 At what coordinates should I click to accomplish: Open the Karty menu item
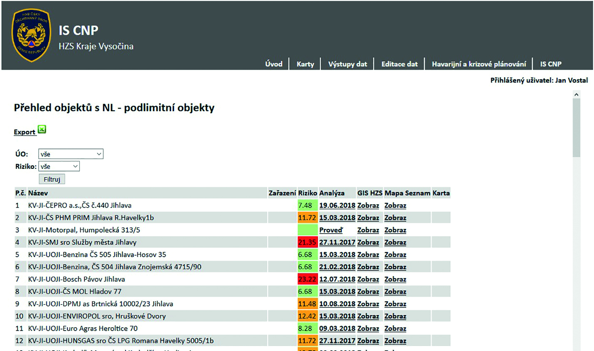[x=305, y=64]
